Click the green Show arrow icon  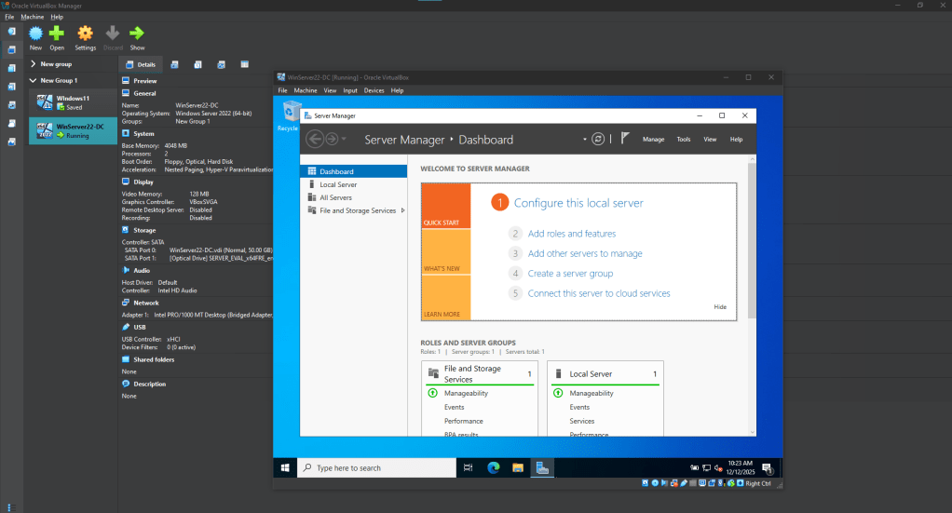pos(137,34)
